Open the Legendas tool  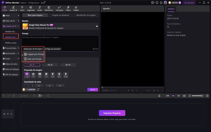(31, 9)
